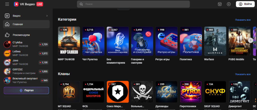Click the plus circle create icon
The width and height of the screenshot is (257, 110).
point(229,4)
